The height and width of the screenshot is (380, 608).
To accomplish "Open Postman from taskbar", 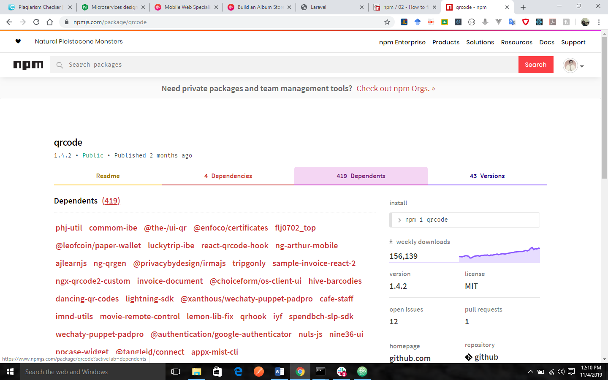I will [259, 372].
